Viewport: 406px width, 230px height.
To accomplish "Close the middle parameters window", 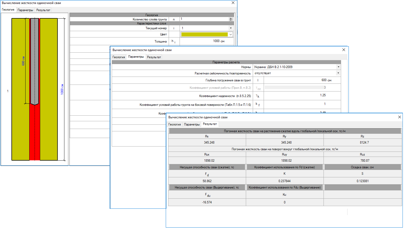I will click(x=344, y=50).
